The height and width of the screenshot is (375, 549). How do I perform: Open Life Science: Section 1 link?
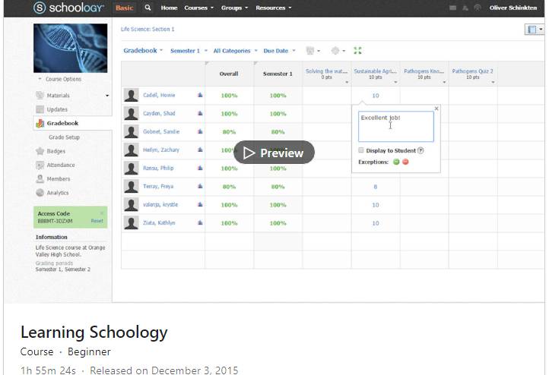148,29
